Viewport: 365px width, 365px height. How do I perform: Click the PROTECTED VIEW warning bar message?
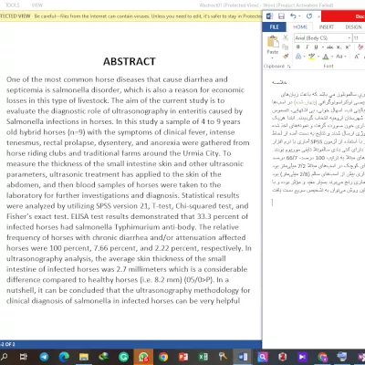tap(130, 16)
